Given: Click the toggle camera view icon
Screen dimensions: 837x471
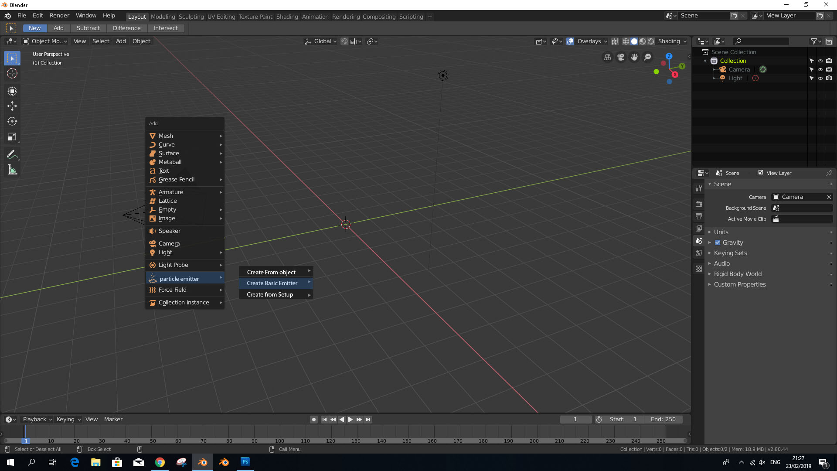Looking at the screenshot, I should tap(621, 57).
